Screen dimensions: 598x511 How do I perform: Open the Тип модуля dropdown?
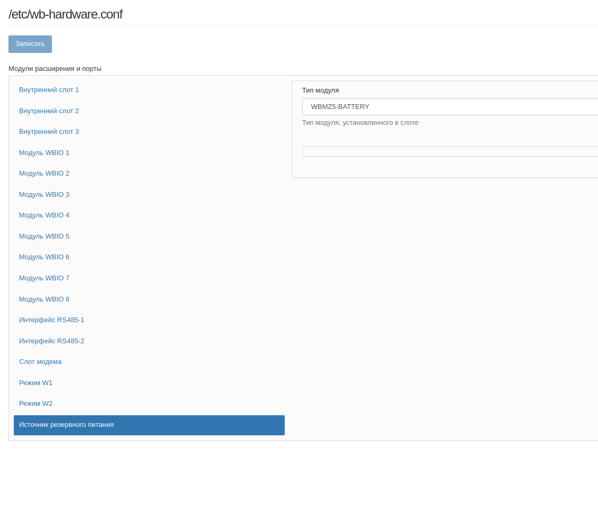click(450, 107)
